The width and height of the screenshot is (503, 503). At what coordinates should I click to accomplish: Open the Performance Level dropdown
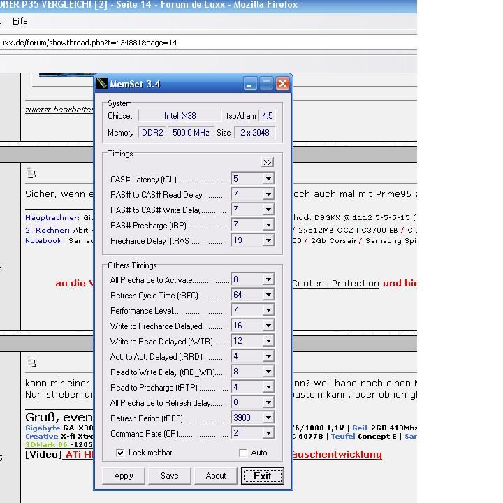click(268, 310)
